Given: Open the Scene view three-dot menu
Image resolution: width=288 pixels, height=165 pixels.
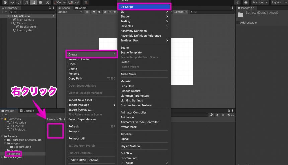Looking at the screenshot, I should tap(232, 8).
